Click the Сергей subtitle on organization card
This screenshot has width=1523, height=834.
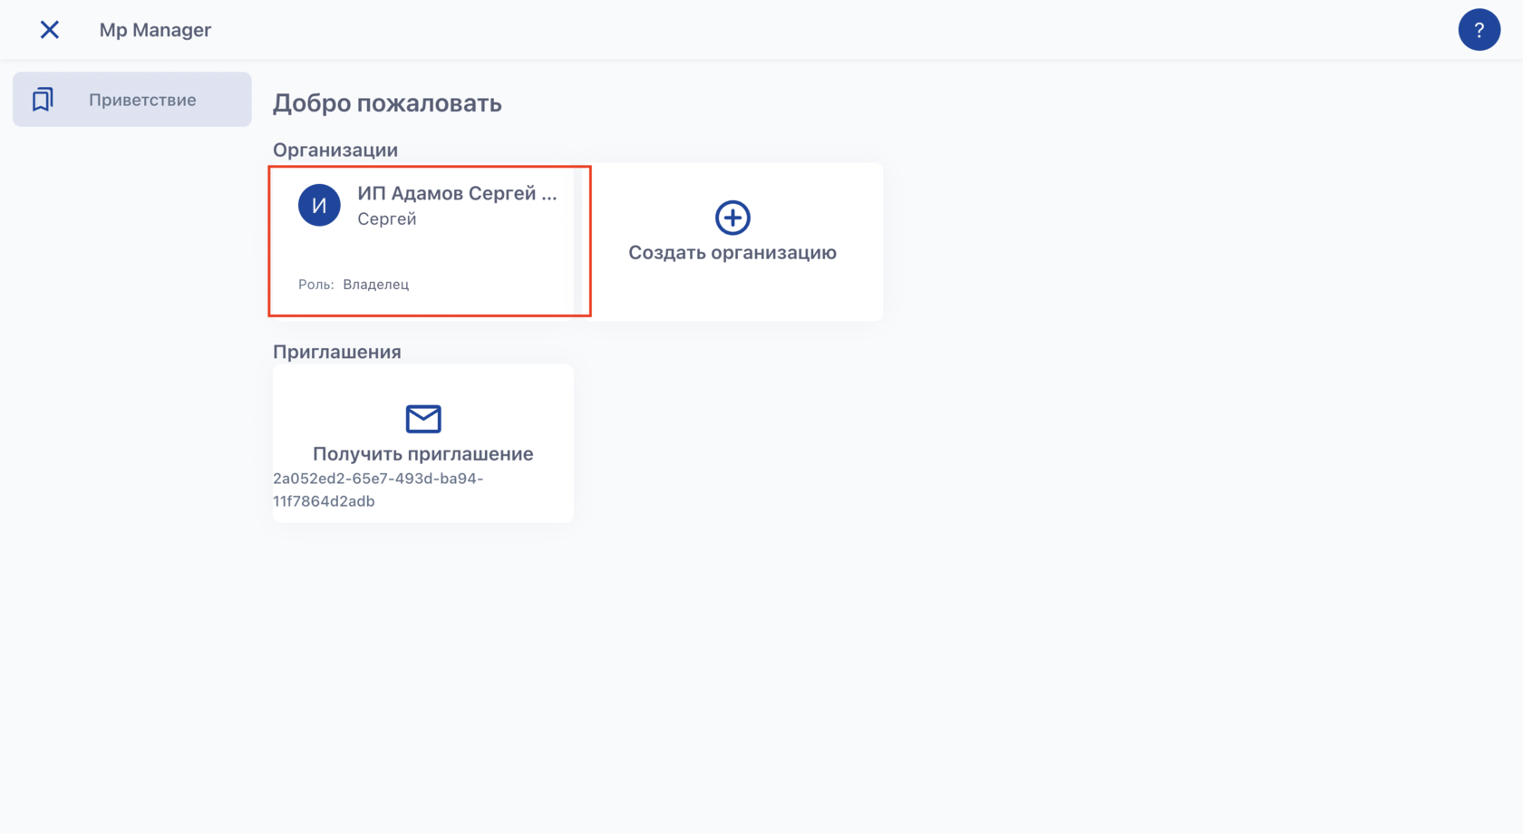[387, 219]
